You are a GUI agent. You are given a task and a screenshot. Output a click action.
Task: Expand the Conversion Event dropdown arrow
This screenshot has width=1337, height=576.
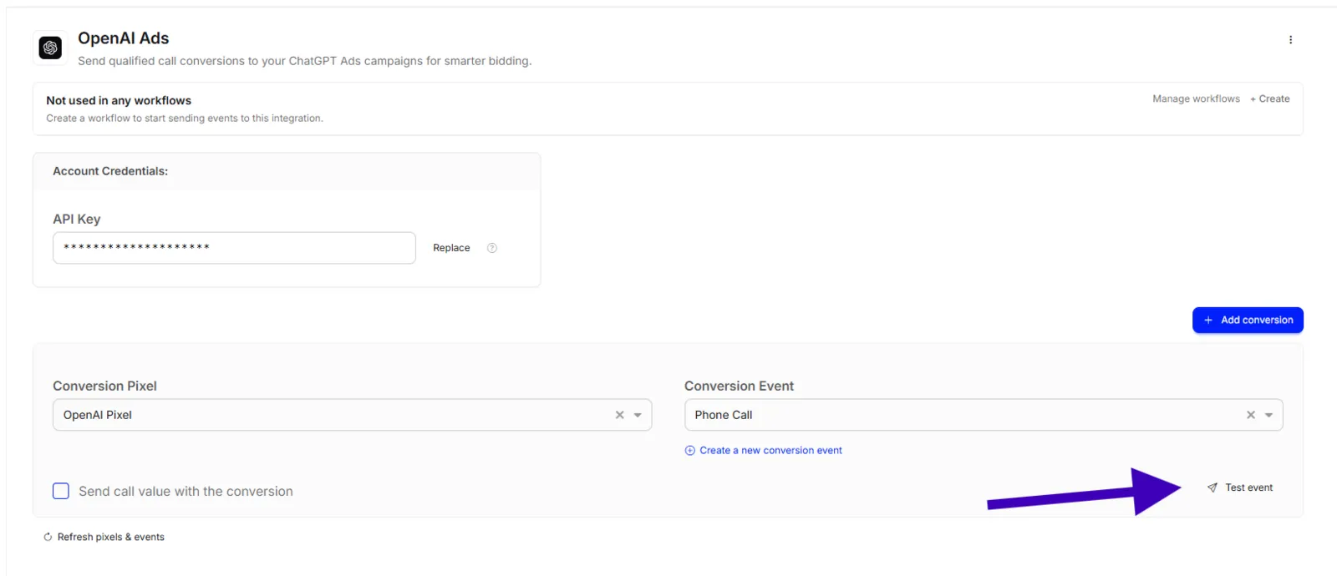pos(1268,415)
